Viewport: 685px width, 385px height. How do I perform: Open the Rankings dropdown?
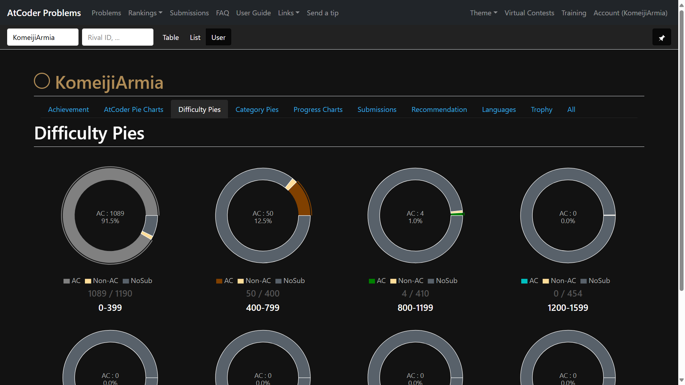145,13
